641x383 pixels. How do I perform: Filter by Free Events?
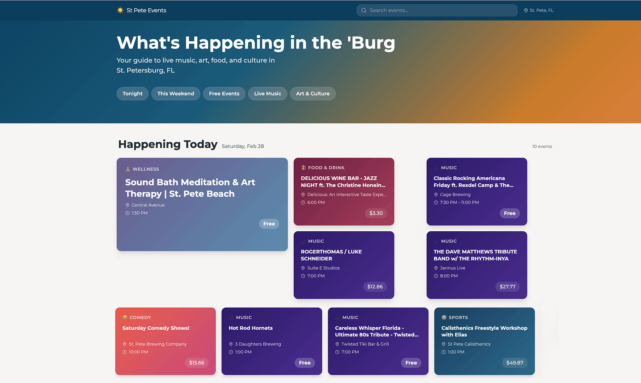(224, 94)
